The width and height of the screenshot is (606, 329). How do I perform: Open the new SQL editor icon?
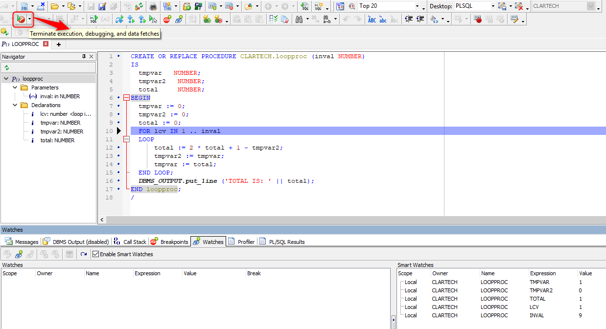[x=24, y=6]
